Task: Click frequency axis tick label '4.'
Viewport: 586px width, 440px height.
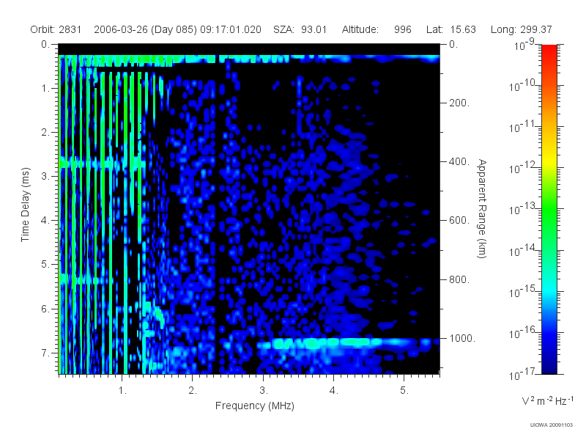Action: tap(333, 391)
